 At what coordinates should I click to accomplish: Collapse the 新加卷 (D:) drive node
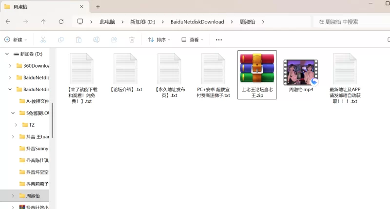tap(6, 54)
